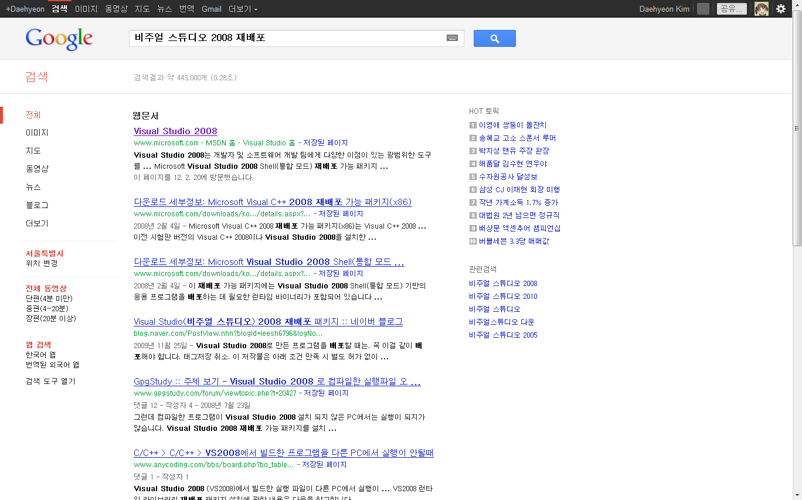Open hot topic 버블세븐 3.3당 매매값
Screen dimensions: 802x500
coord(514,241)
